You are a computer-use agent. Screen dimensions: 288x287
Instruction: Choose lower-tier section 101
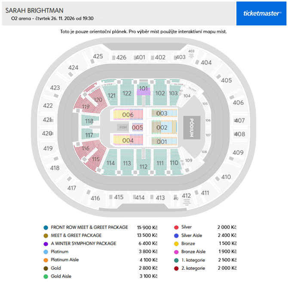coord(143,89)
